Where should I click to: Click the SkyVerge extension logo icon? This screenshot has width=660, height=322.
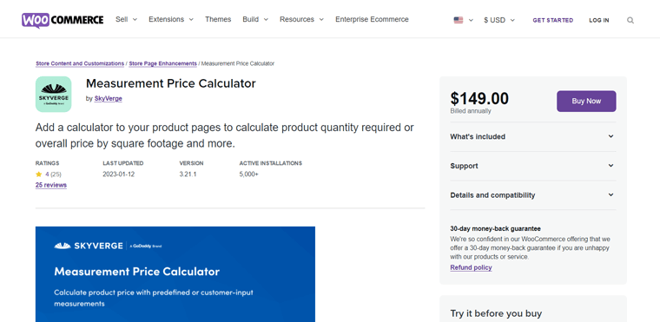tap(54, 94)
